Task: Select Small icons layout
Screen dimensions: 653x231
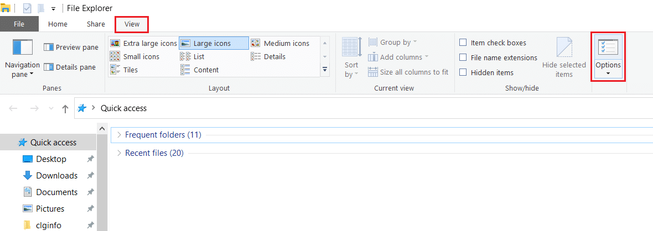Action: [134, 56]
